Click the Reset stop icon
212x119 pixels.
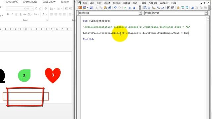click(x=134, y=8)
